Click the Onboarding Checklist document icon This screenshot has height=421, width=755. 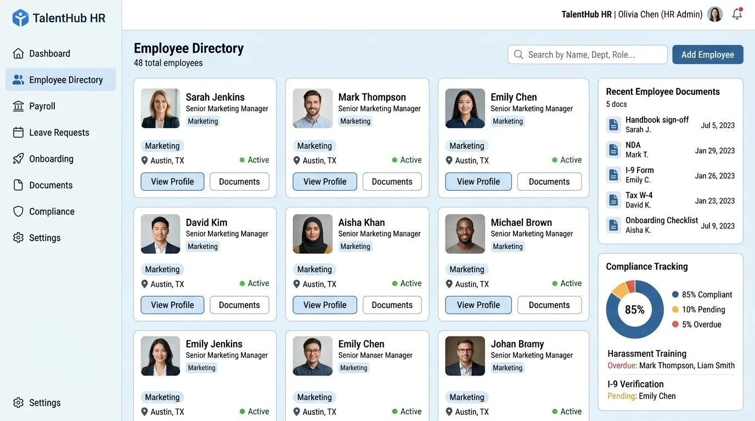(x=613, y=225)
